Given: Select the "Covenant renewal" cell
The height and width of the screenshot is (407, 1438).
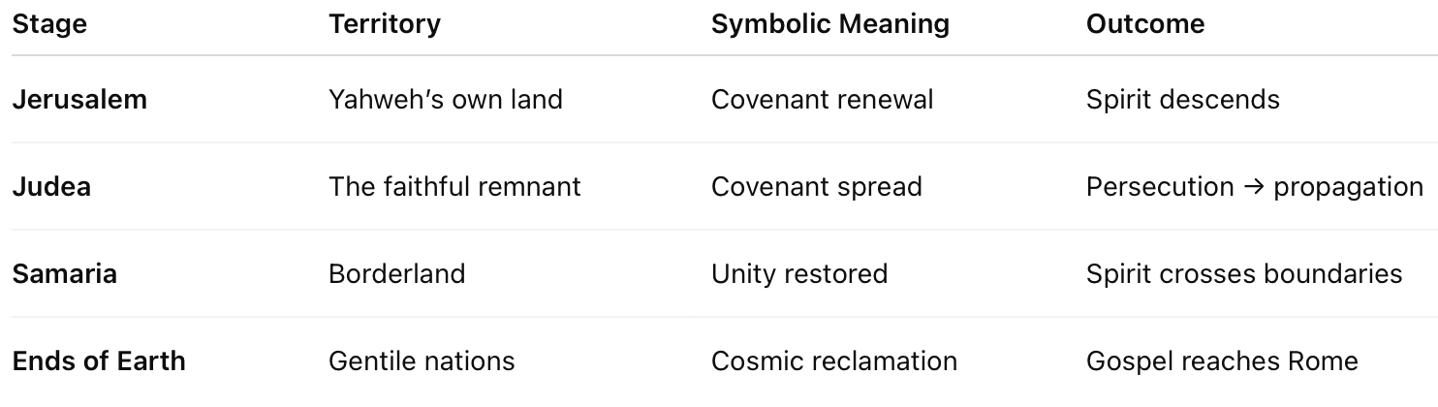Looking at the screenshot, I should click(822, 99).
